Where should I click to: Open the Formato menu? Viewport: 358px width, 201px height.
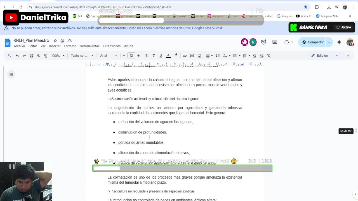pos(70,46)
